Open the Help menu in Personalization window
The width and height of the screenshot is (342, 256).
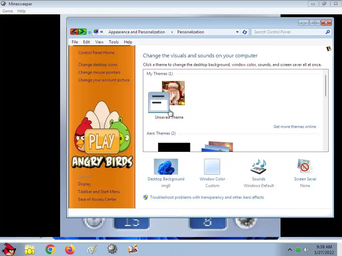tap(128, 42)
